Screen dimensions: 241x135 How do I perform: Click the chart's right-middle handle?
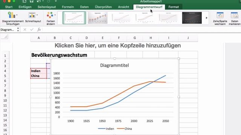click(x=178, y=97)
